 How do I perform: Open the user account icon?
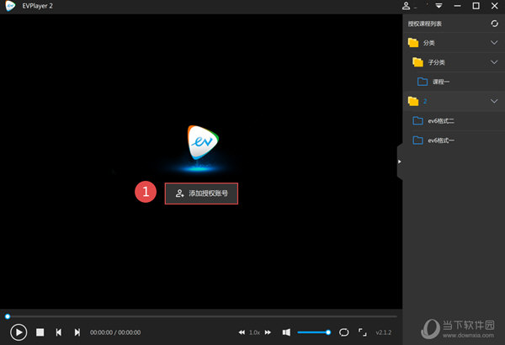pos(407,6)
